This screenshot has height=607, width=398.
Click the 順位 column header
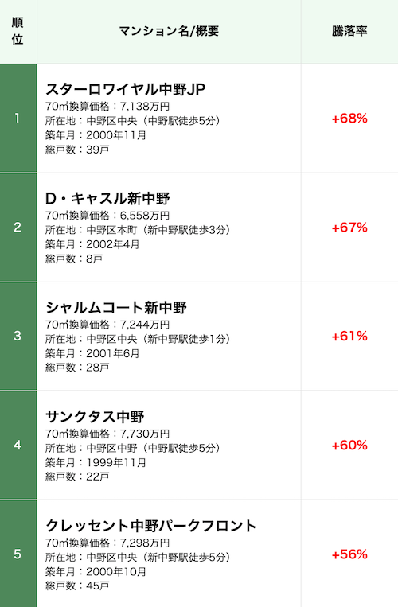click(x=18, y=31)
